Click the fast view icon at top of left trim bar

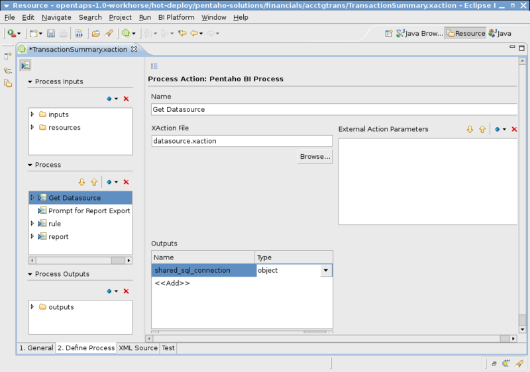tap(8, 56)
